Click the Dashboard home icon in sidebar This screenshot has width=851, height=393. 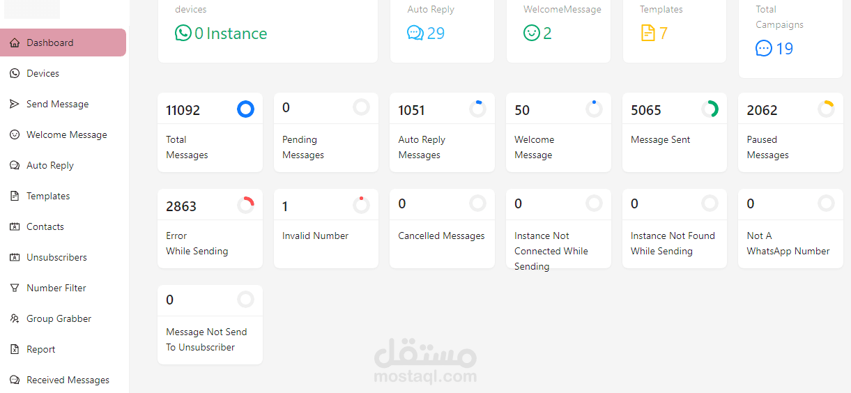(15, 43)
